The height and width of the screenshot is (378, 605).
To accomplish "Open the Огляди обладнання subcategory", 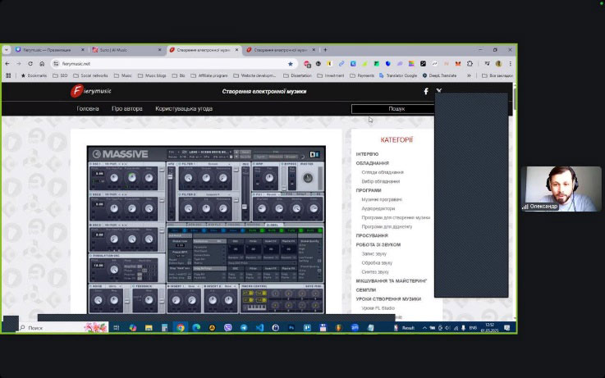I will pyautogui.click(x=383, y=172).
